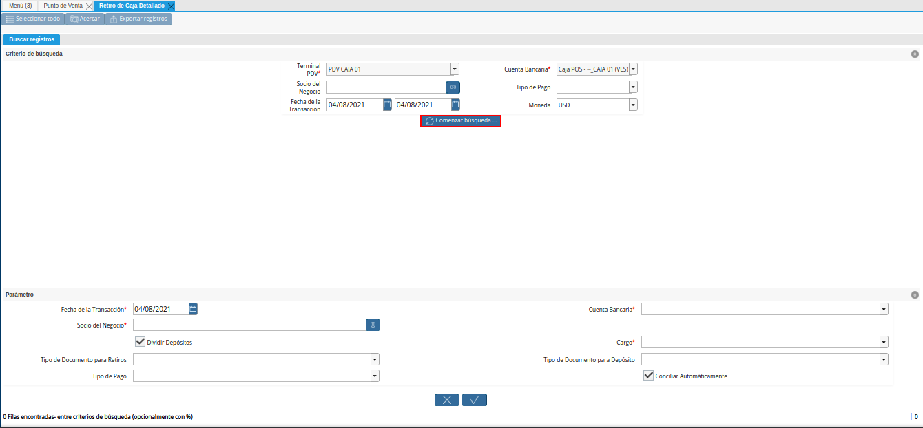Viewport: 923px width, 428px height.
Task: Open calendar for end transaction date
Action: click(x=455, y=105)
